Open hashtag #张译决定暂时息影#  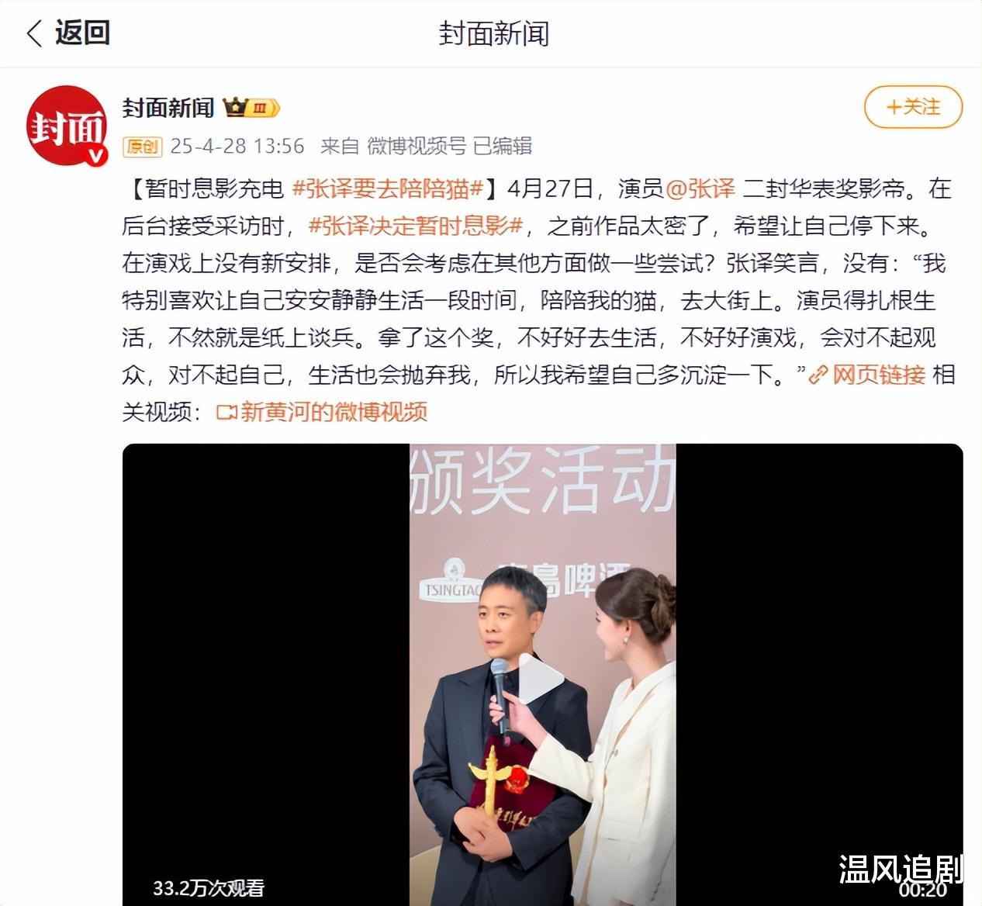pyautogui.click(x=417, y=226)
